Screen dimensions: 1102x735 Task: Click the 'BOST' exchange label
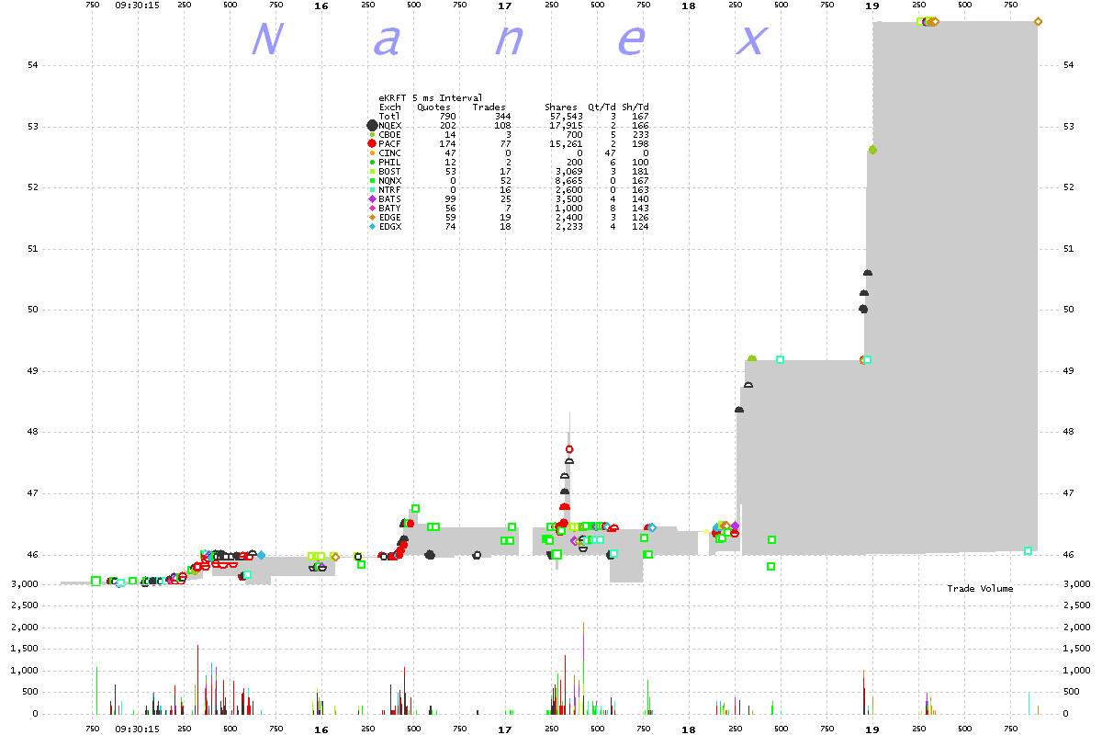[390, 172]
